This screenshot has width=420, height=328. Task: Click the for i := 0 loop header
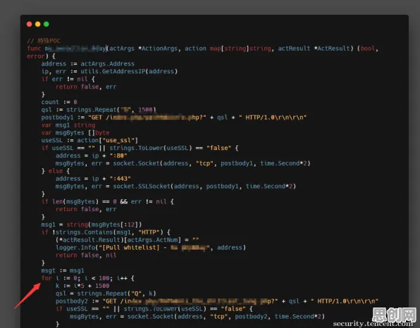pos(87,278)
